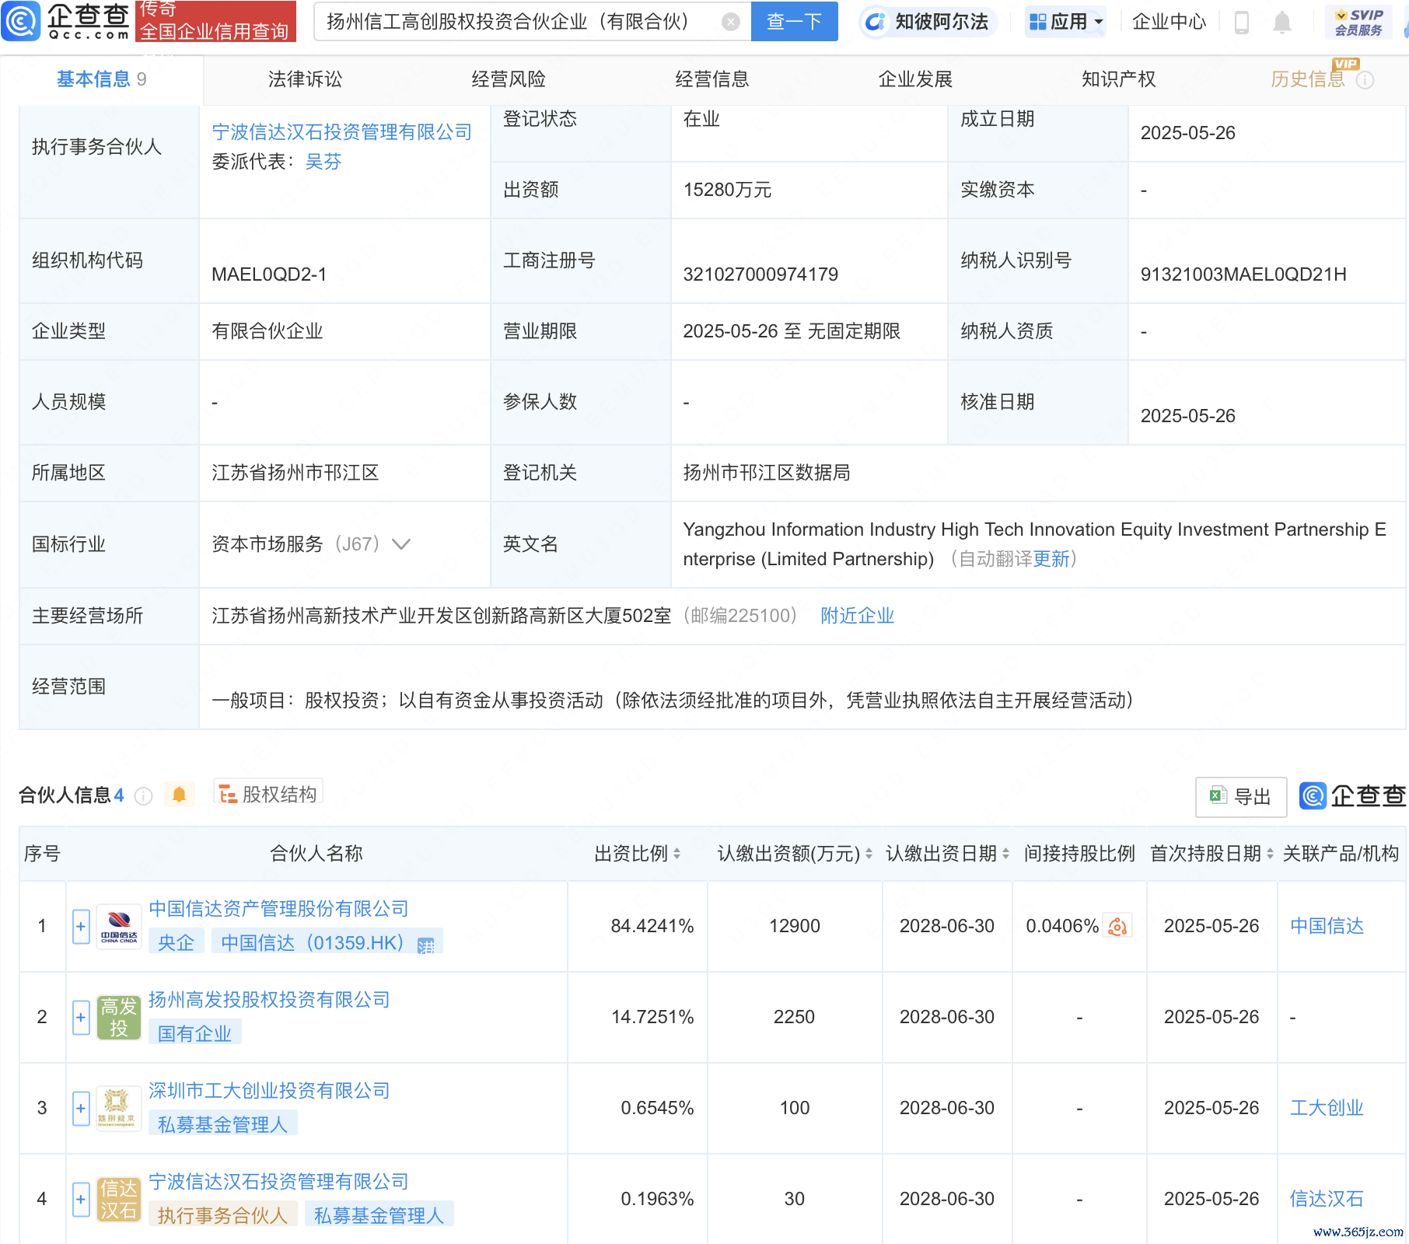Expand row 4 宁波信达汉石 plus toggle
Viewport: 1409px width, 1244px height.
click(81, 1199)
